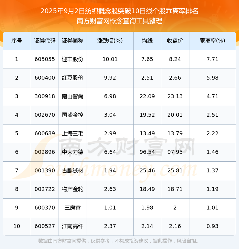239x249 pixels.
Task: Select stock code 002670
Action: click(45, 115)
